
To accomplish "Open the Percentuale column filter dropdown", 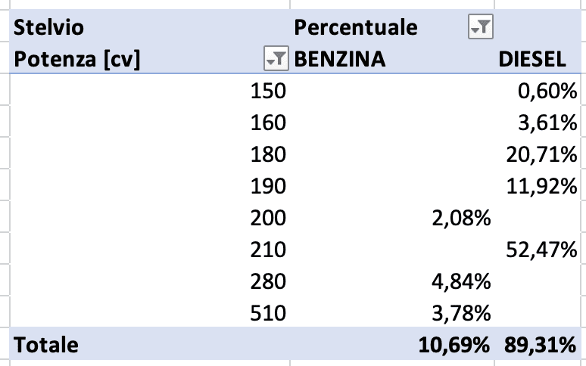I will coord(481,28).
